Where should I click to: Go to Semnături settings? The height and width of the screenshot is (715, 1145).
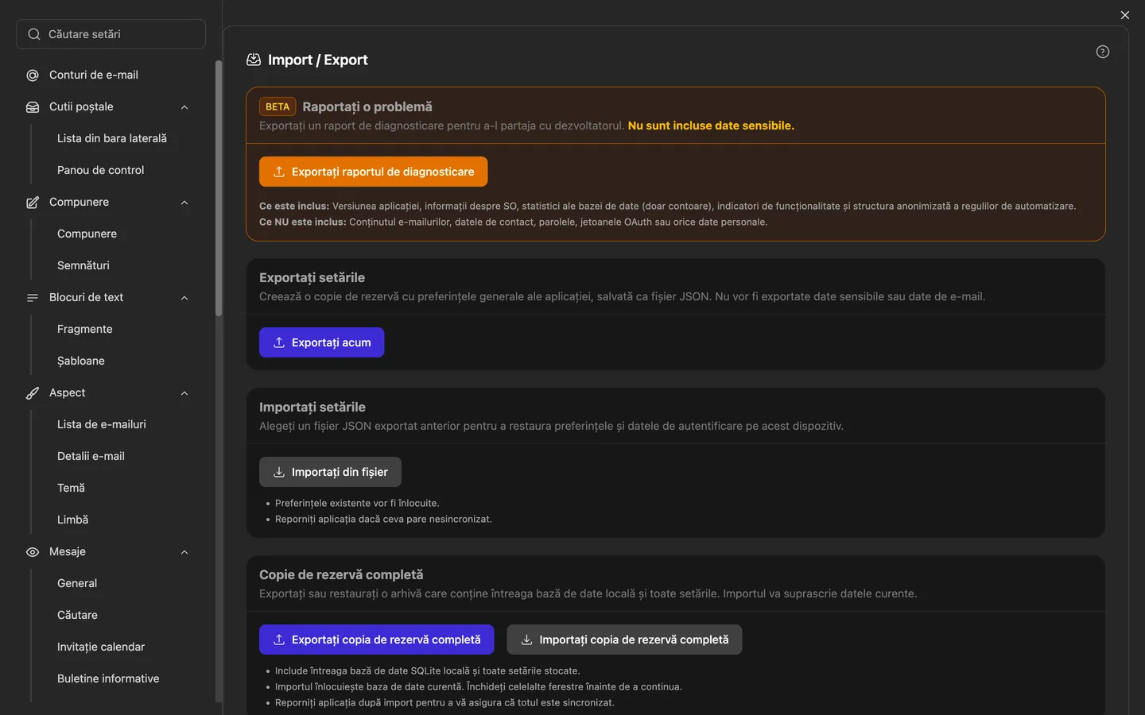tap(83, 265)
